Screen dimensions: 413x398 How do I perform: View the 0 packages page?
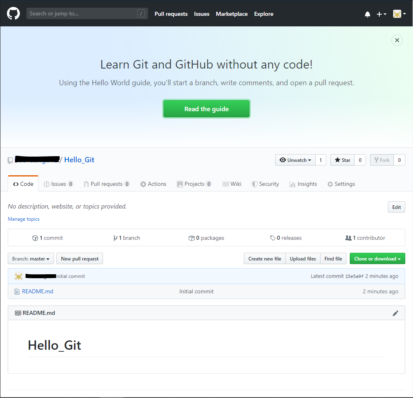point(206,238)
